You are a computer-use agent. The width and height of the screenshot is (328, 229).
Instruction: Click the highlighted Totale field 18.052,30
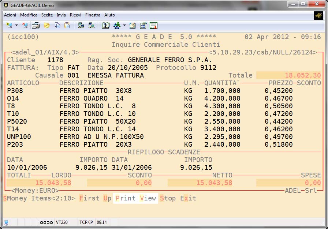(x=288, y=75)
